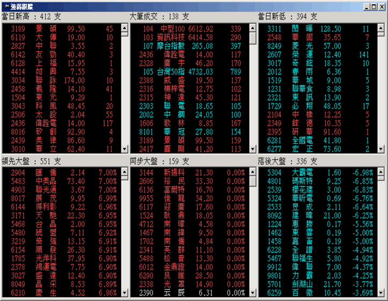The width and height of the screenshot is (388, 301).
Task: Select index 104 中型100 row
Action: (190, 28)
